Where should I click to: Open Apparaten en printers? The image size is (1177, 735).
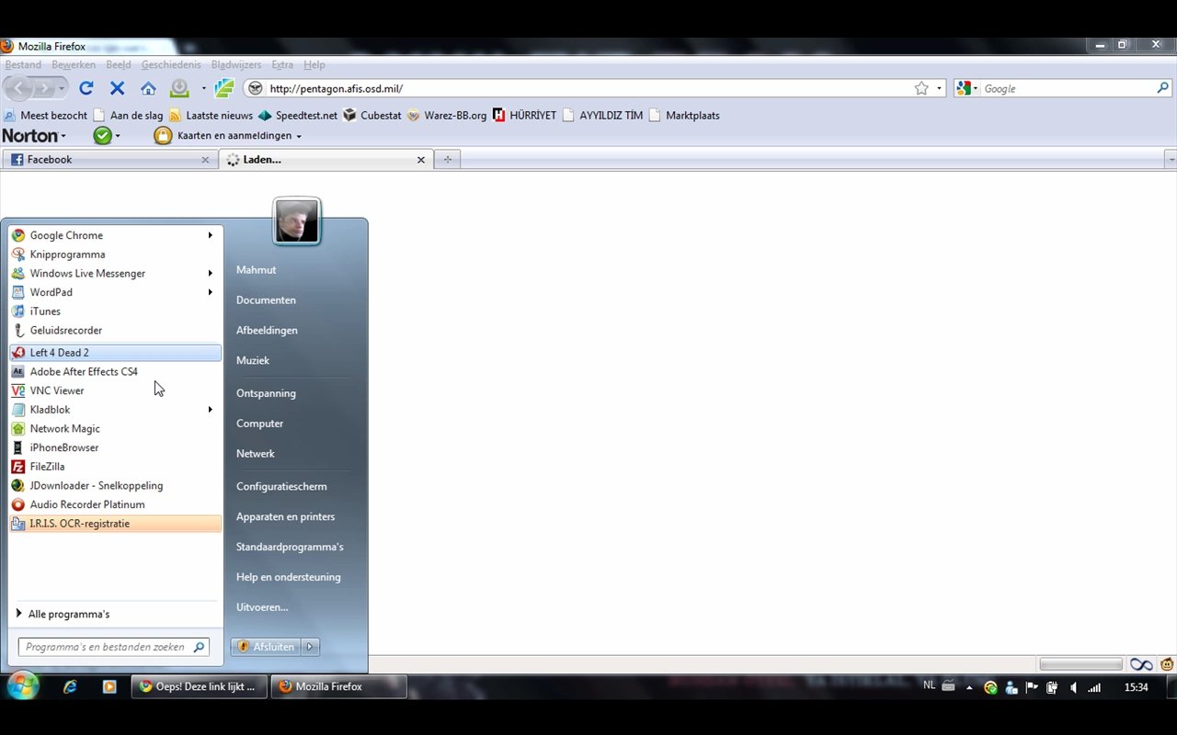(x=285, y=516)
